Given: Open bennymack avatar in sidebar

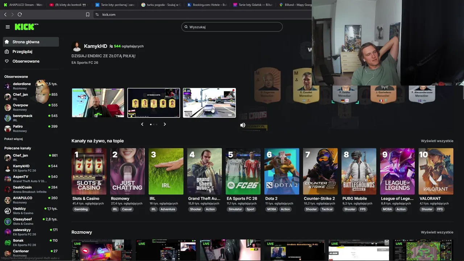Looking at the screenshot, I should [x=8, y=118].
